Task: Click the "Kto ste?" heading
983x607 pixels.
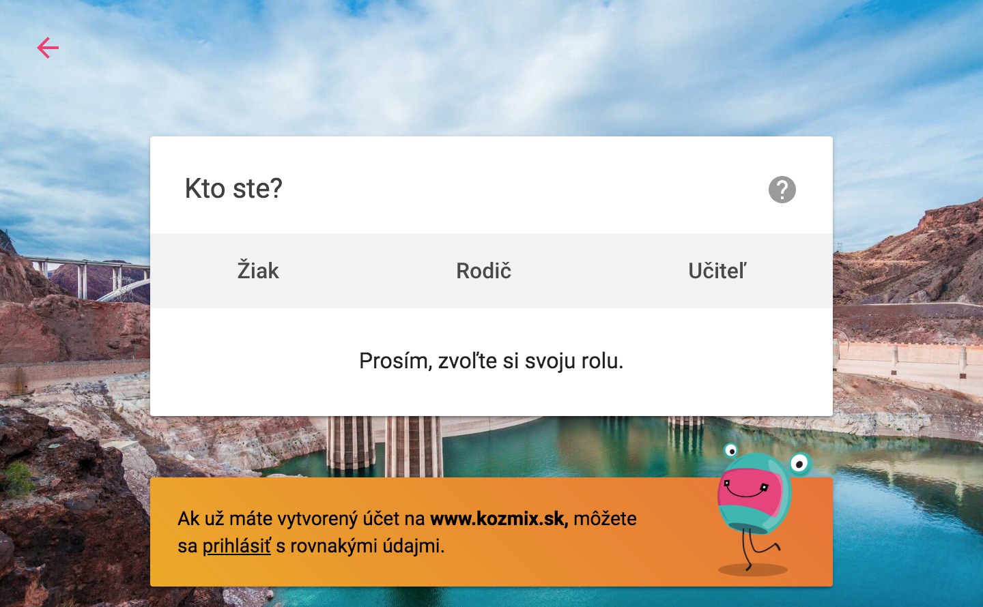Action: pyautogui.click(x=233, y=189)
